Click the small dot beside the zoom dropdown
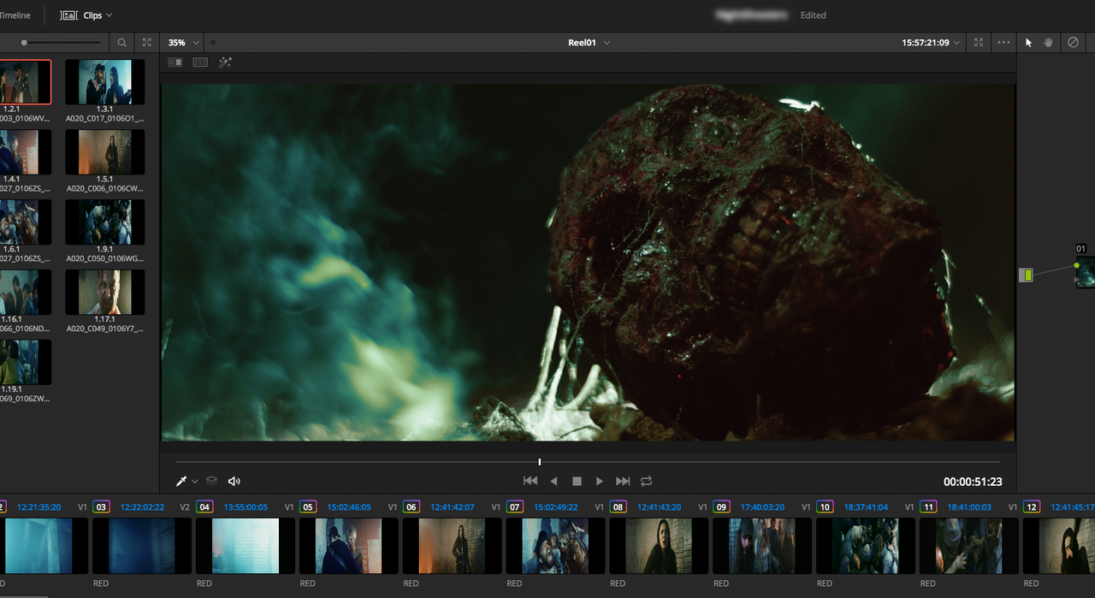The width and height of the screenshot is (1095, 598). [213, 42]
